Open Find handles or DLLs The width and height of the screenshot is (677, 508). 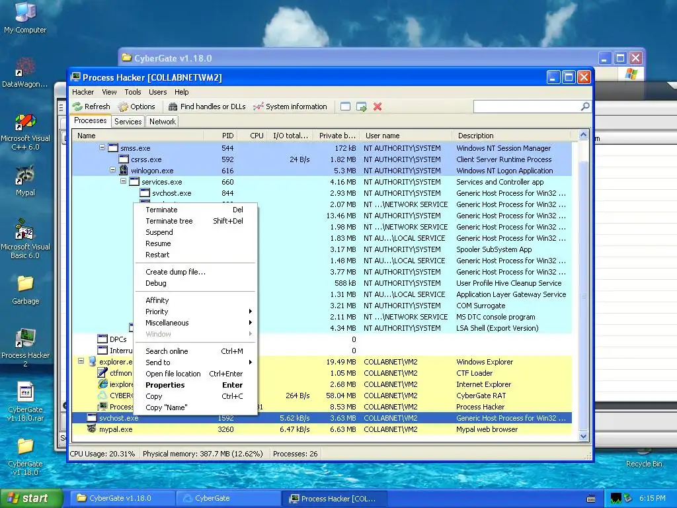click(x=207, y=106)
